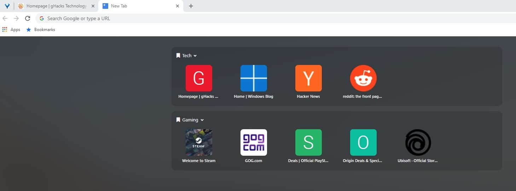This screenshot has width=516, height=191.
Task: Open the Hacker News orange Y tile
Action: click(308, 78)
